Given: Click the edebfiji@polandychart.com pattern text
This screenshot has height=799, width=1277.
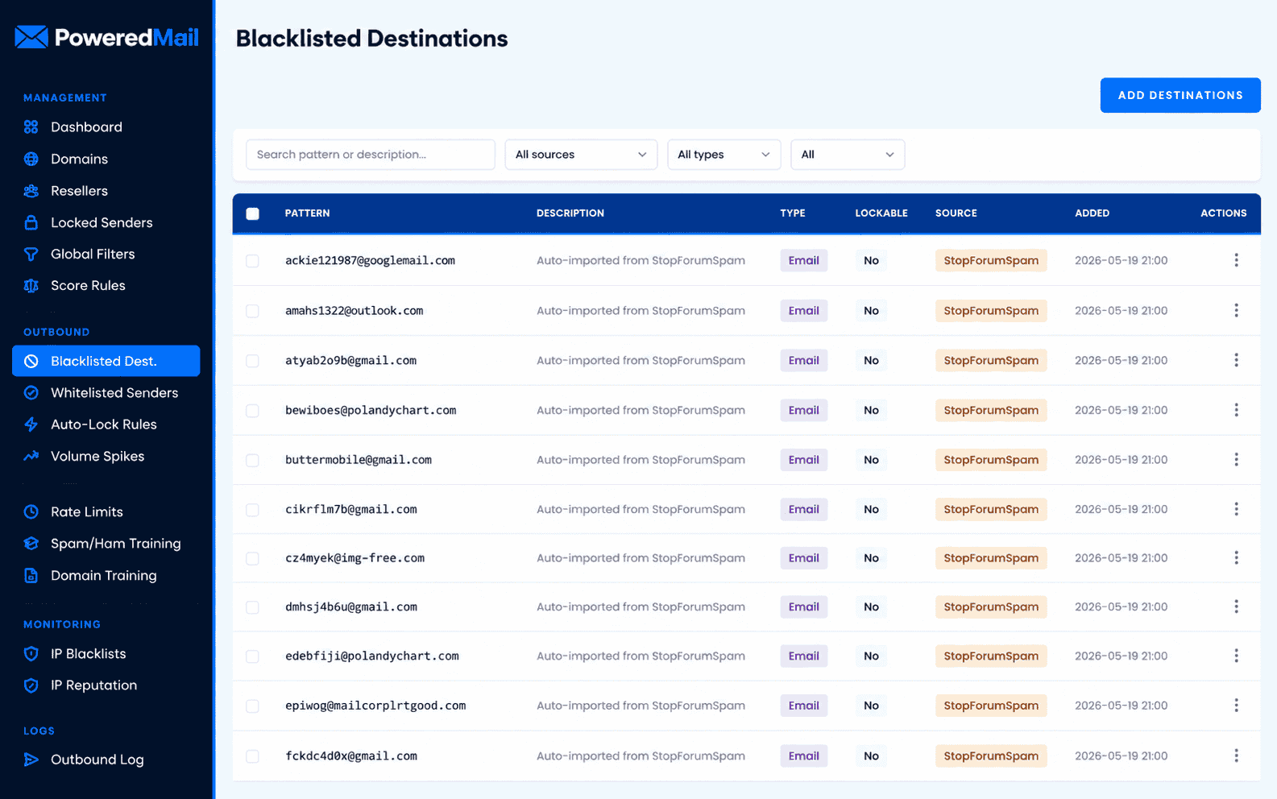Looking at the screenshot, I should click(372, 656).
